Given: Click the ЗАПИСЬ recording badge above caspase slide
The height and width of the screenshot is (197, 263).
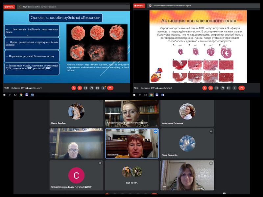Looking at the screenshot, I should pyautogui.click(x=9, y=7).
